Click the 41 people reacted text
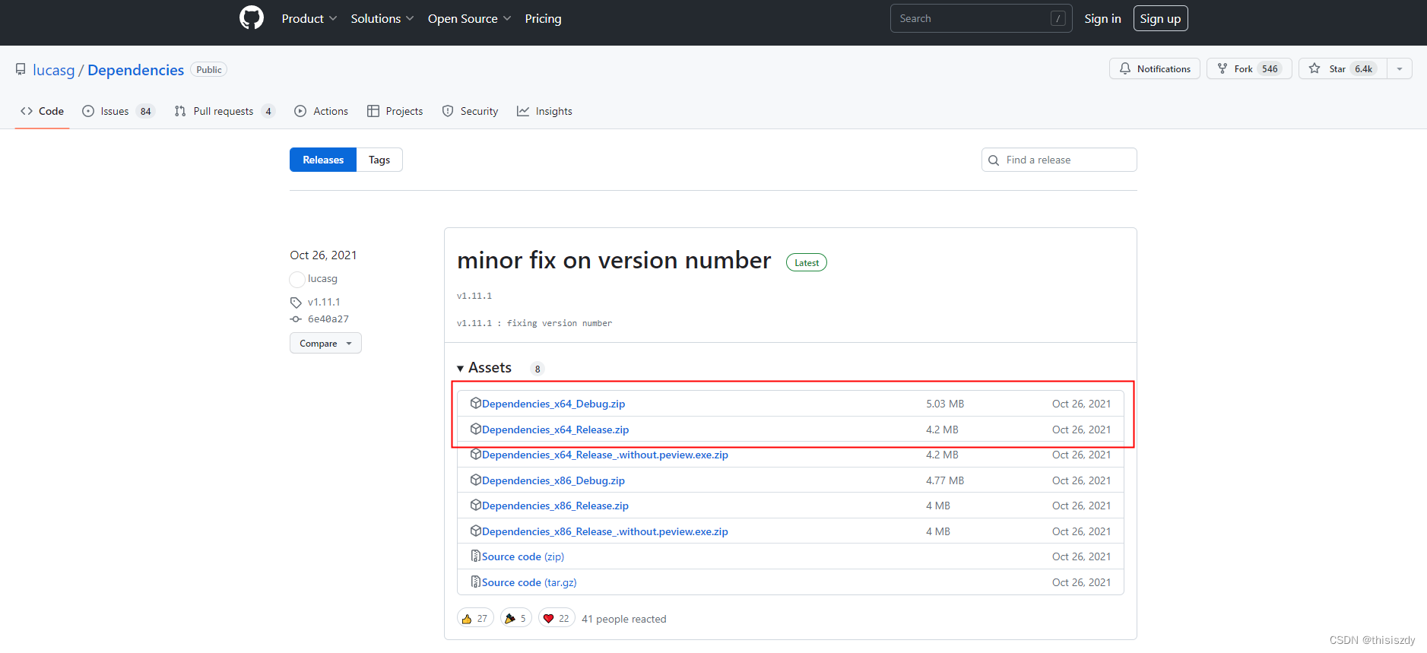The height and width of the screenshot is (653, 1427). [x=623, y=619]
